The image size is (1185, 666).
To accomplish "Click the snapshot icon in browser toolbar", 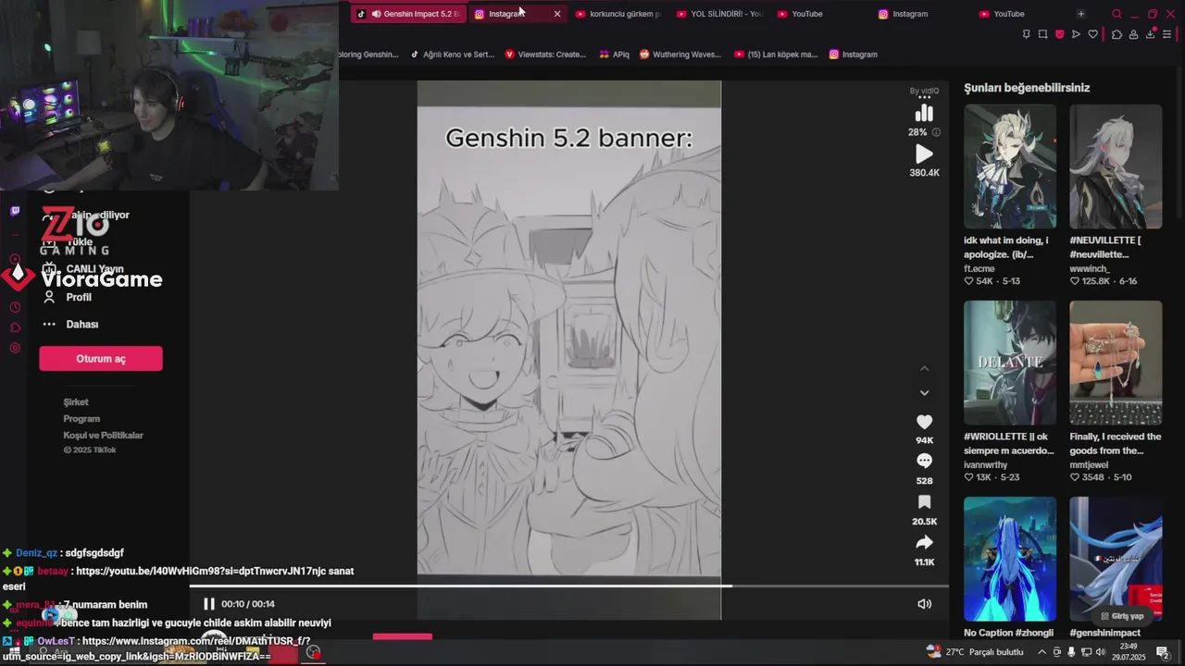I will click(1042, 34).
